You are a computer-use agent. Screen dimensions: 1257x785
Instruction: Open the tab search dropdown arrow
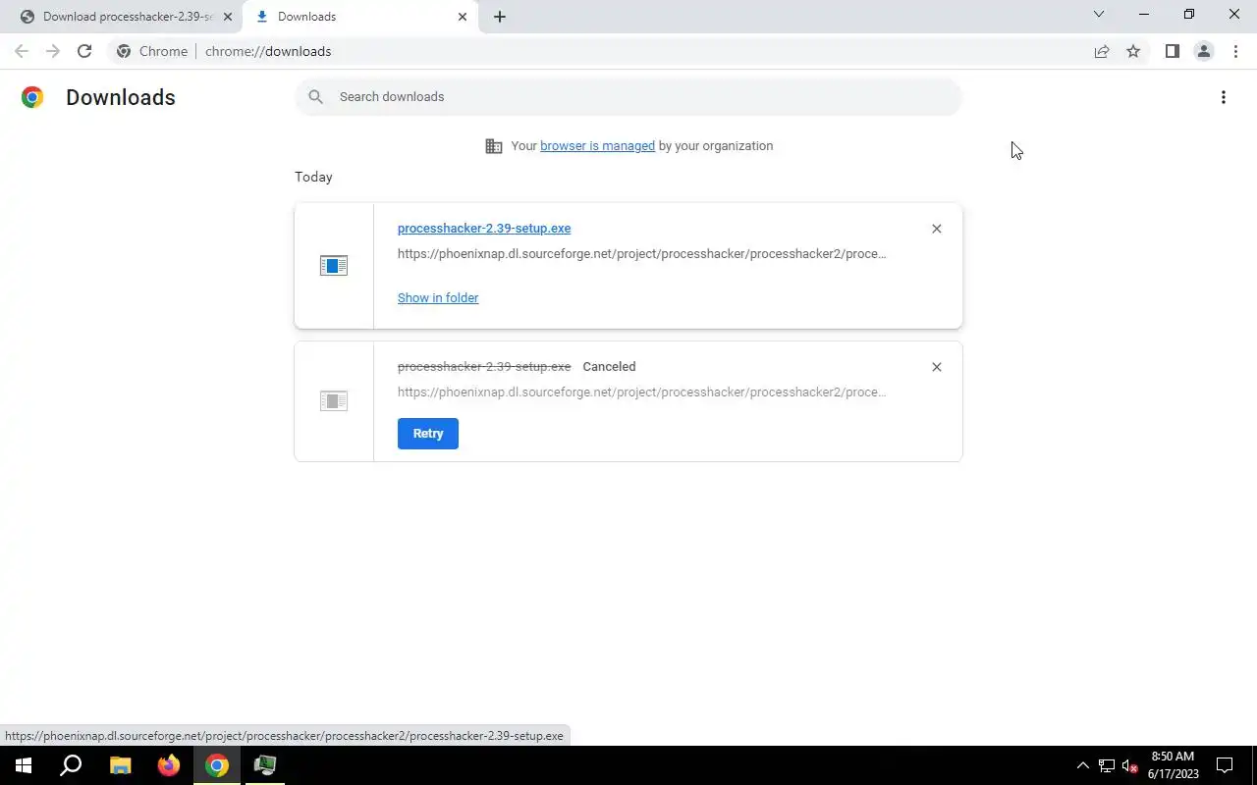pyautogui.click(x=1099, y=15)
